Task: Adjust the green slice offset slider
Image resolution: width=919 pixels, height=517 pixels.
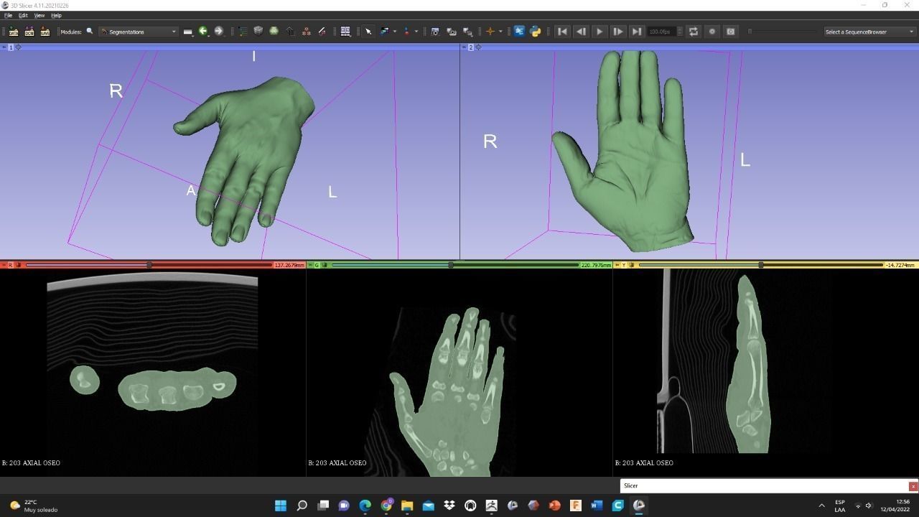Action: coord(455,265)
